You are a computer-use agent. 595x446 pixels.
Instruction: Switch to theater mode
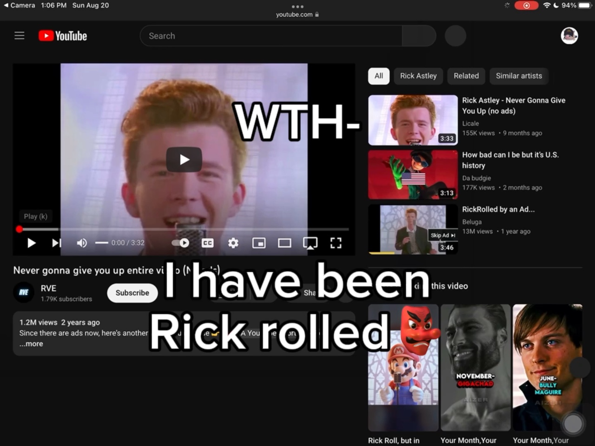tap(284, 243)
